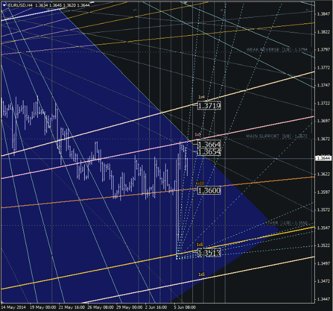Viewport: 333px width, 311px height.
Task: Click the 1x5 label above 1.3513
Action: pos(200,245)
